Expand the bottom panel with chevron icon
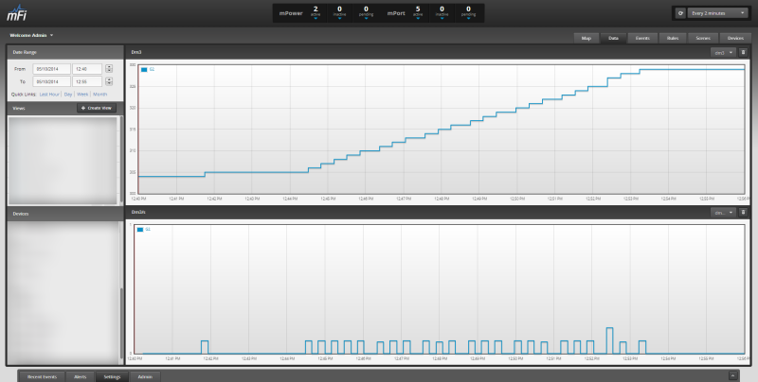This screenshot has height=382, width=758. [x=731, y=375]
